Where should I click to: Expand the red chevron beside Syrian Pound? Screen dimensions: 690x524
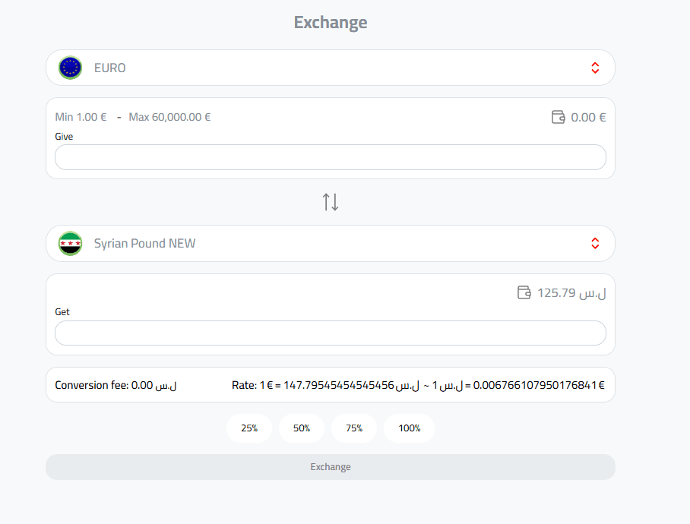595,244
